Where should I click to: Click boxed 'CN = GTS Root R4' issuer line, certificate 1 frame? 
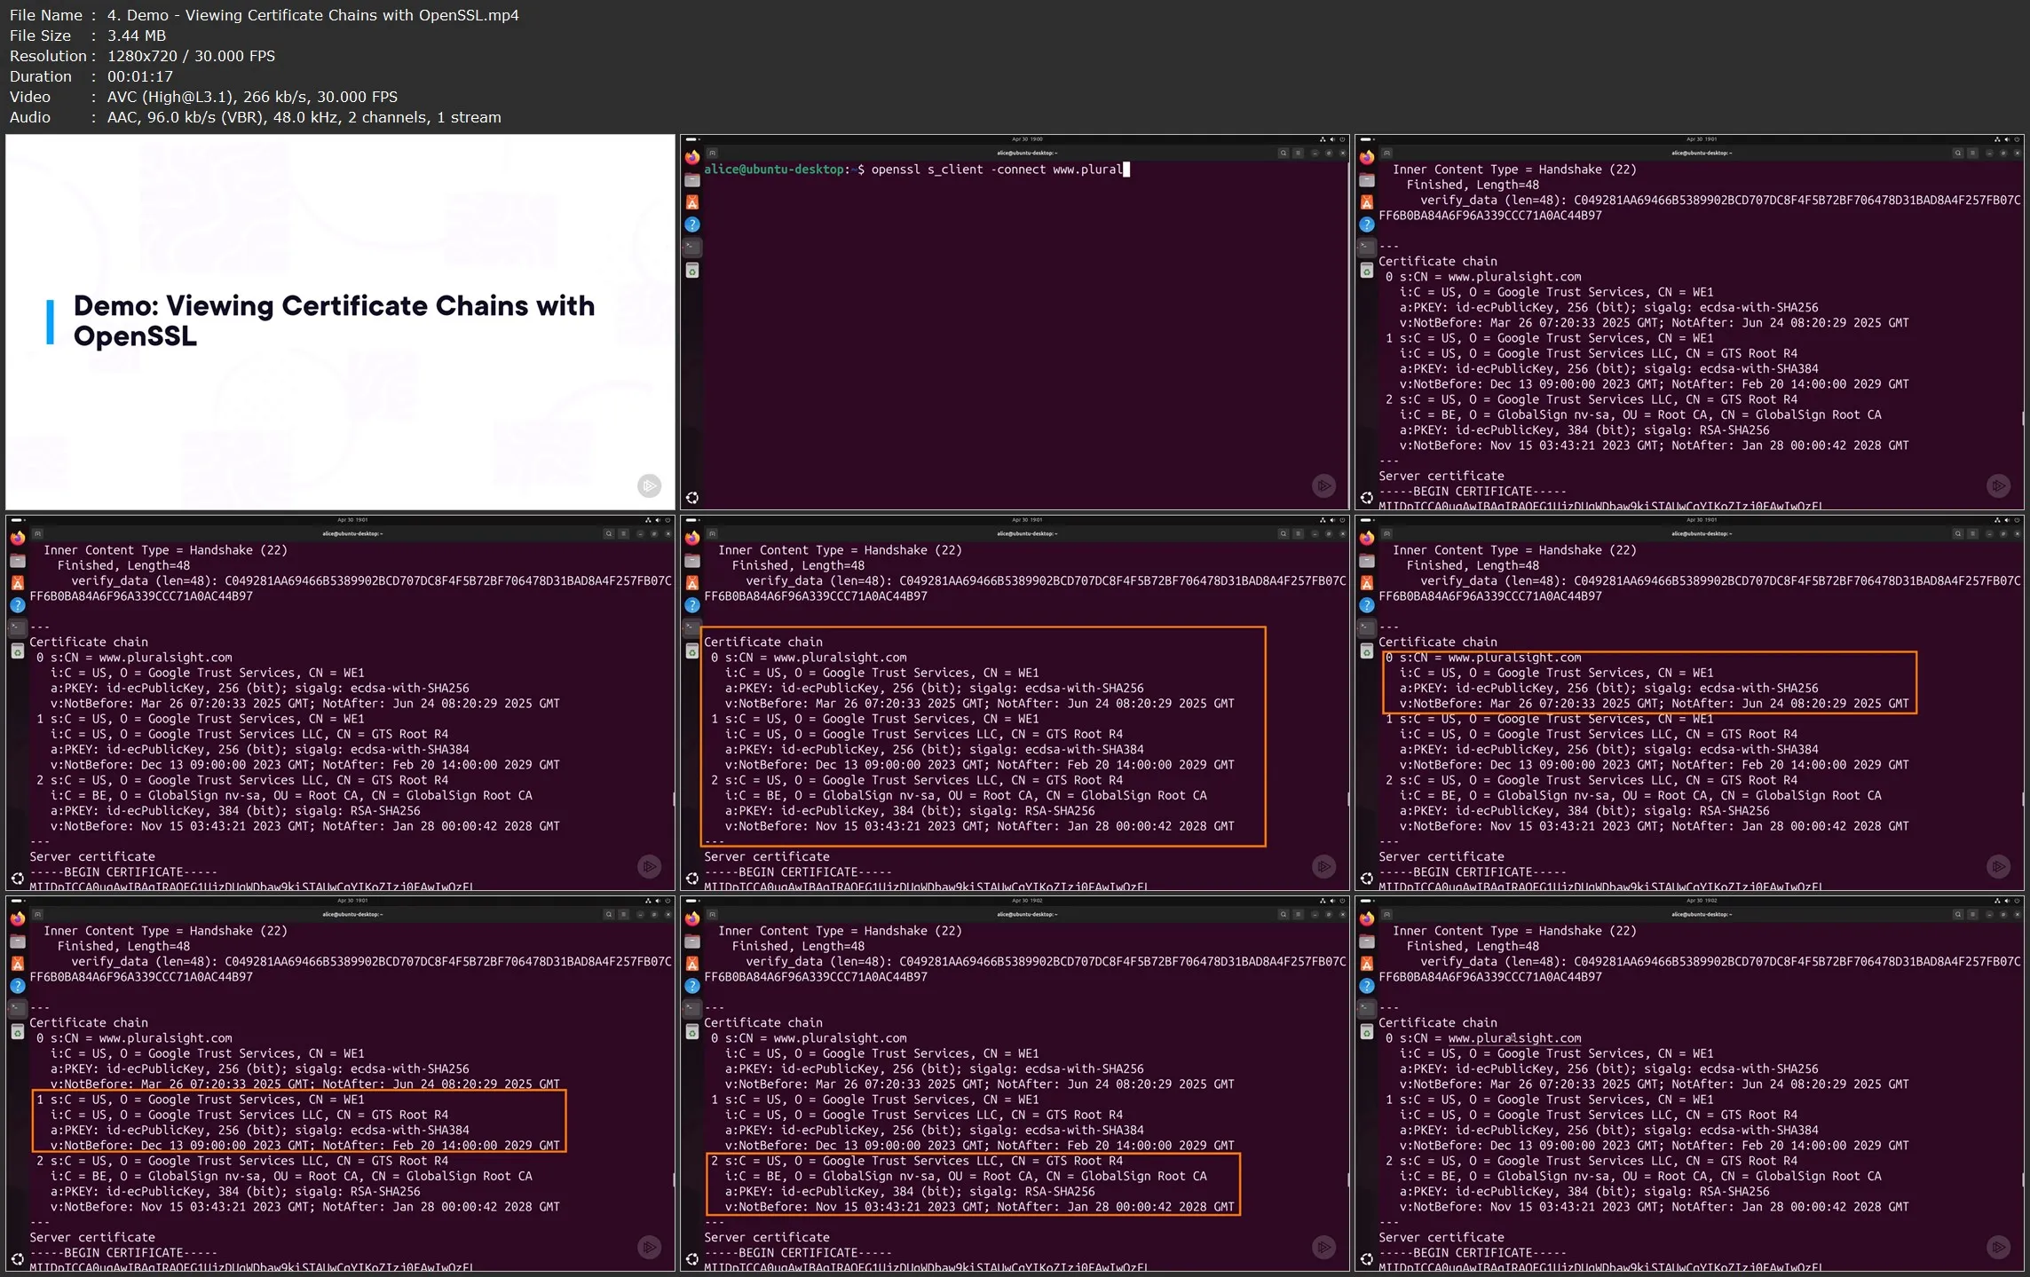(x=249, y=1115)
